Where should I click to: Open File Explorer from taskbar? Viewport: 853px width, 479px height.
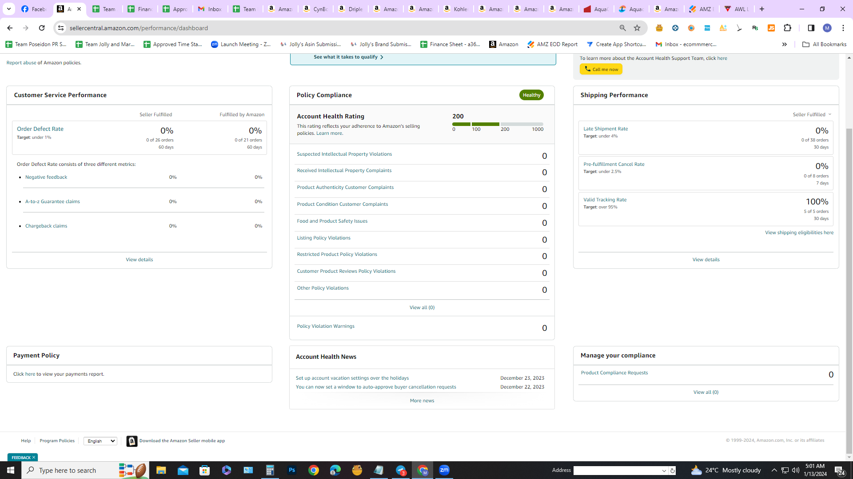161,470
